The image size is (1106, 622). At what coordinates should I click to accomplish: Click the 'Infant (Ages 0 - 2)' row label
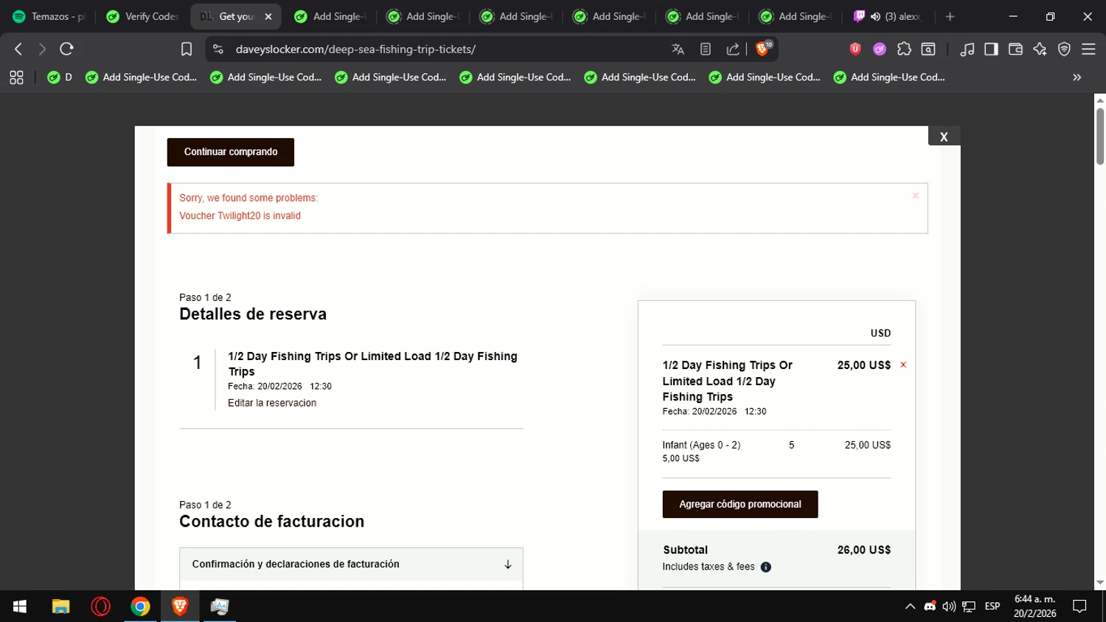701,445
